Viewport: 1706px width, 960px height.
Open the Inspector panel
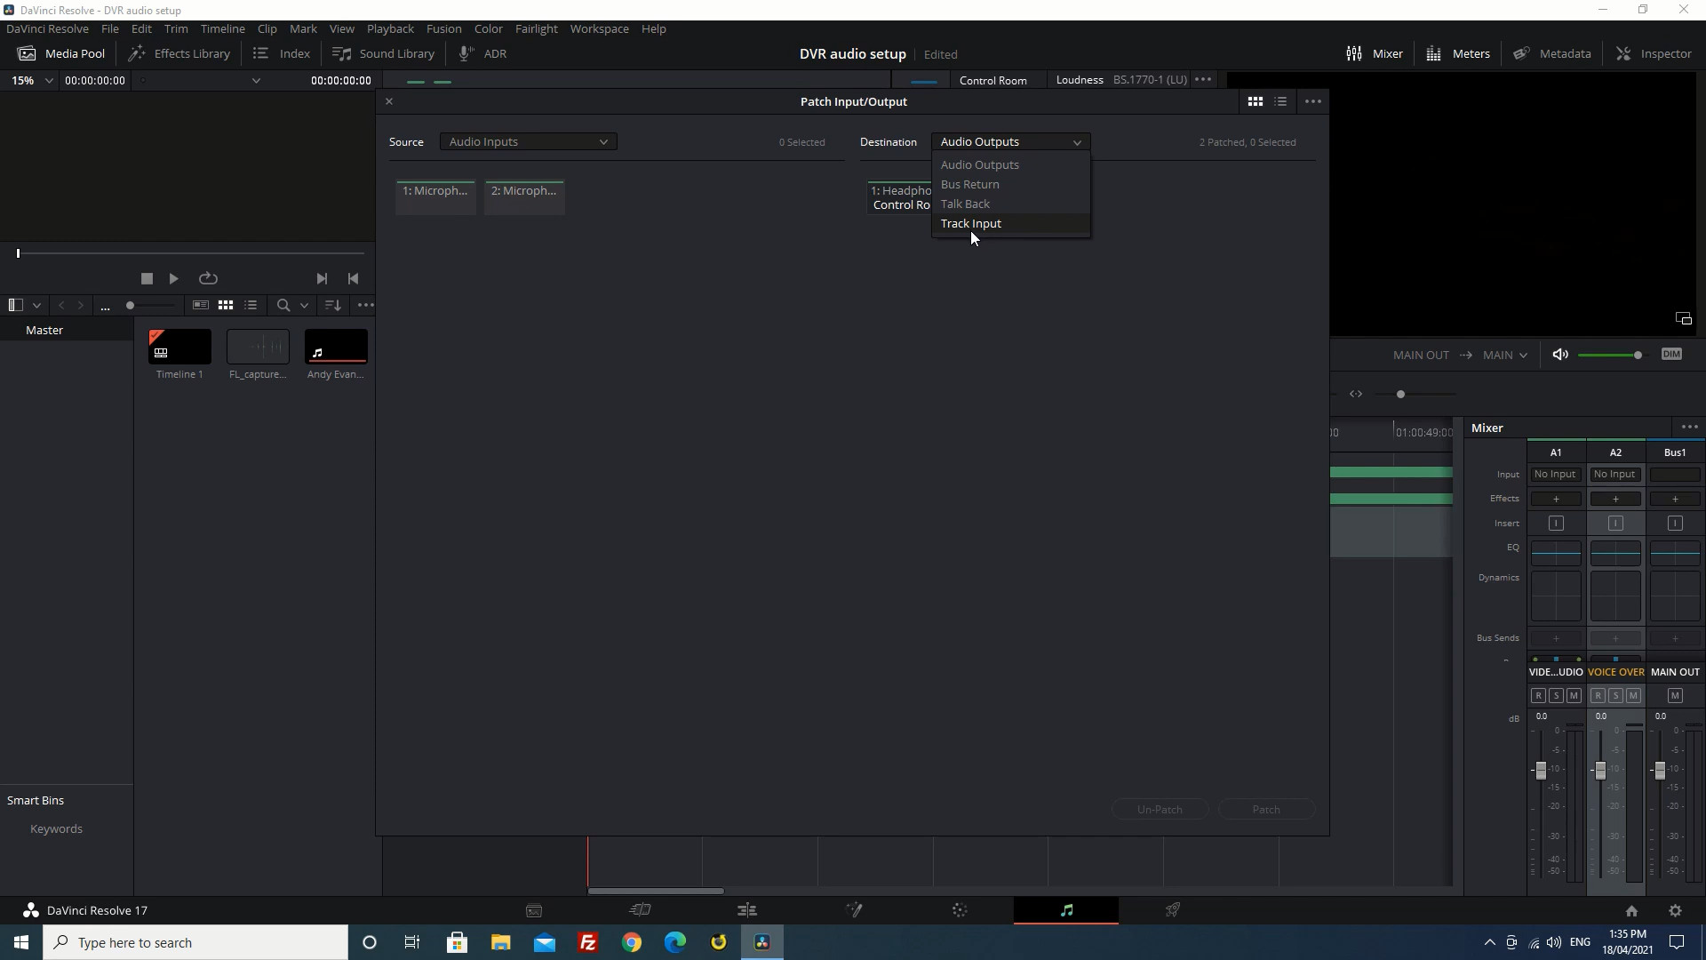(1654, 53)
